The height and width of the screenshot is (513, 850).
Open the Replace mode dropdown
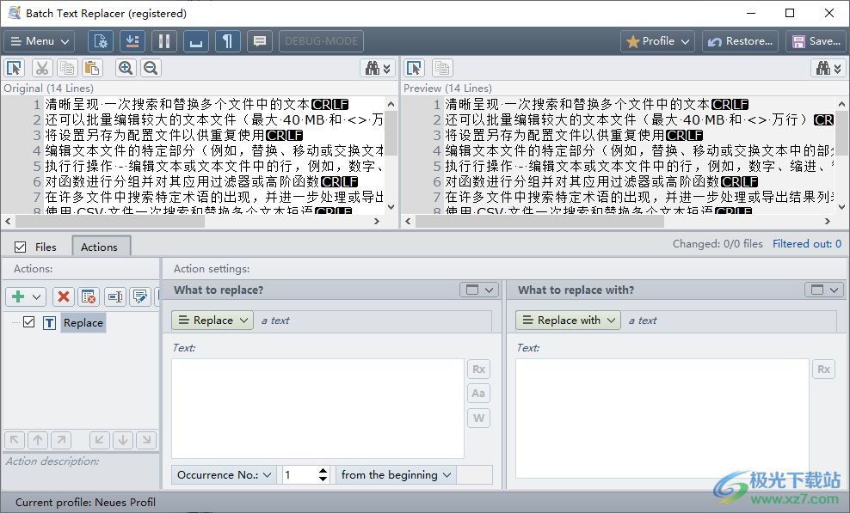pos(212,321)
